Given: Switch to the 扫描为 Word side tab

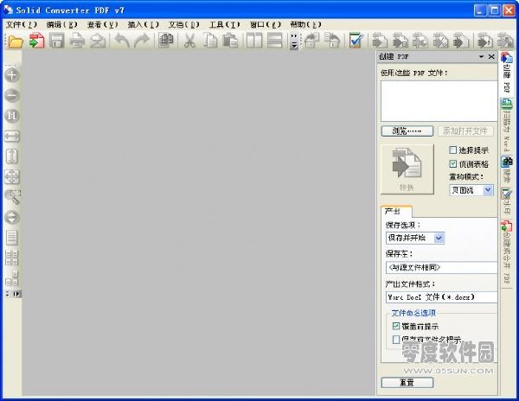Looking at the screenshot, I should pyautogui.click(x=506, y=125).
